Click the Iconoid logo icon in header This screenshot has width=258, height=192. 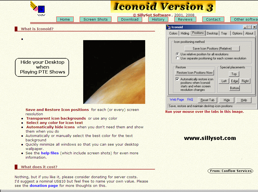pyautogui.click(x=38, y=8)
